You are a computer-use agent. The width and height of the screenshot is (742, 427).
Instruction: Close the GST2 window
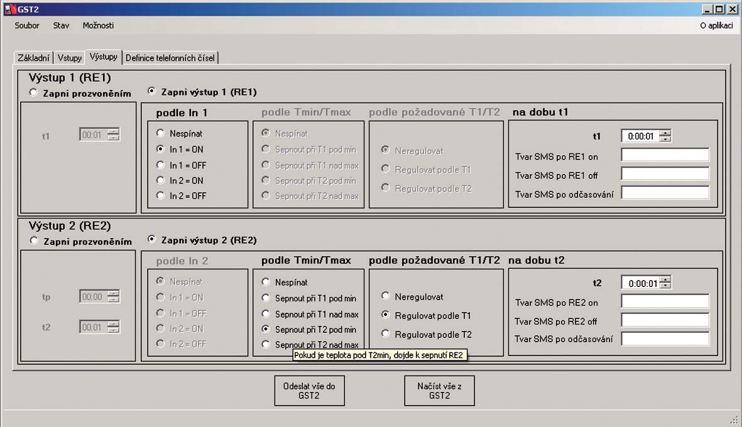[732, 9]
